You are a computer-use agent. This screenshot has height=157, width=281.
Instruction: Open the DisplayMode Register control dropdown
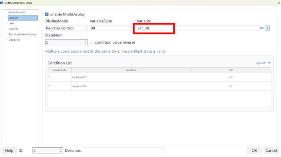[x=66, y=28]
